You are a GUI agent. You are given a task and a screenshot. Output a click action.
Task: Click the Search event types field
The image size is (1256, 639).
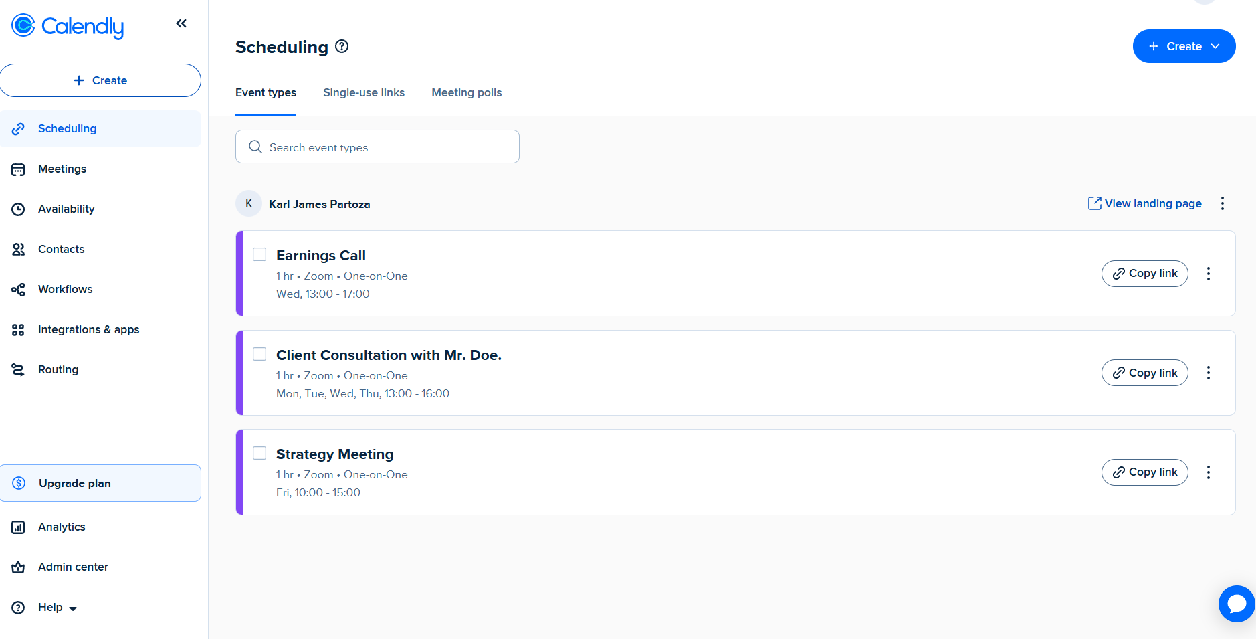377,147
